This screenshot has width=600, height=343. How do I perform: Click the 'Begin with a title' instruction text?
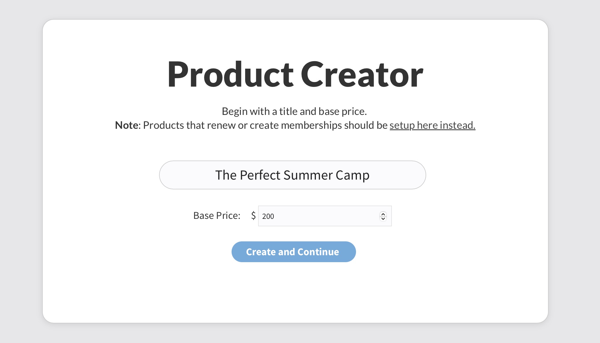tap(294, 111)
